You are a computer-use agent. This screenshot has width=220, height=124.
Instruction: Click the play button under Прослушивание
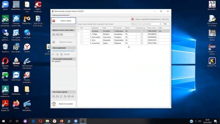[x=53, y=54]
